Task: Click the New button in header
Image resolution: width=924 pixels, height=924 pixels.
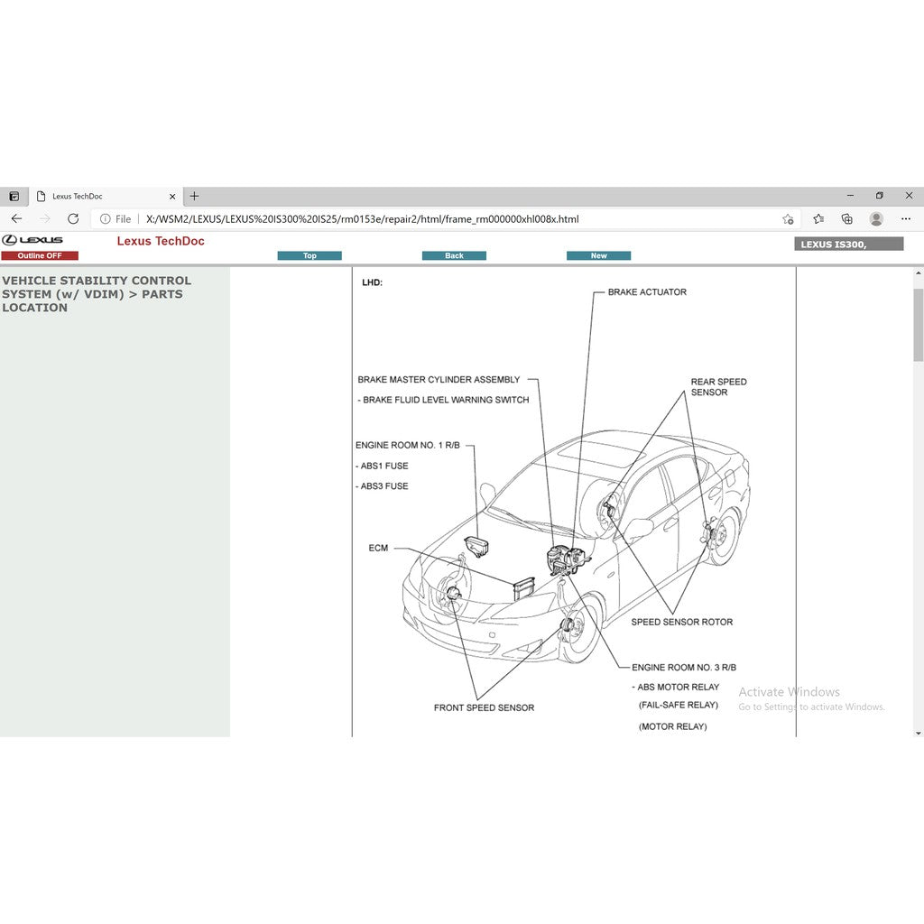Action: (598, 255)
